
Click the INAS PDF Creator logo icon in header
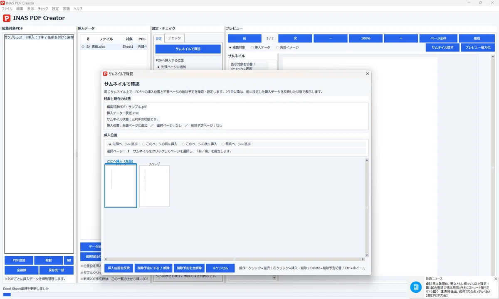(x=7, y=18)
